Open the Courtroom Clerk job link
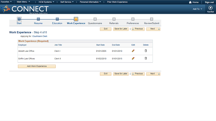The width and height of the screenshot is (216, 121). point(40,36)
